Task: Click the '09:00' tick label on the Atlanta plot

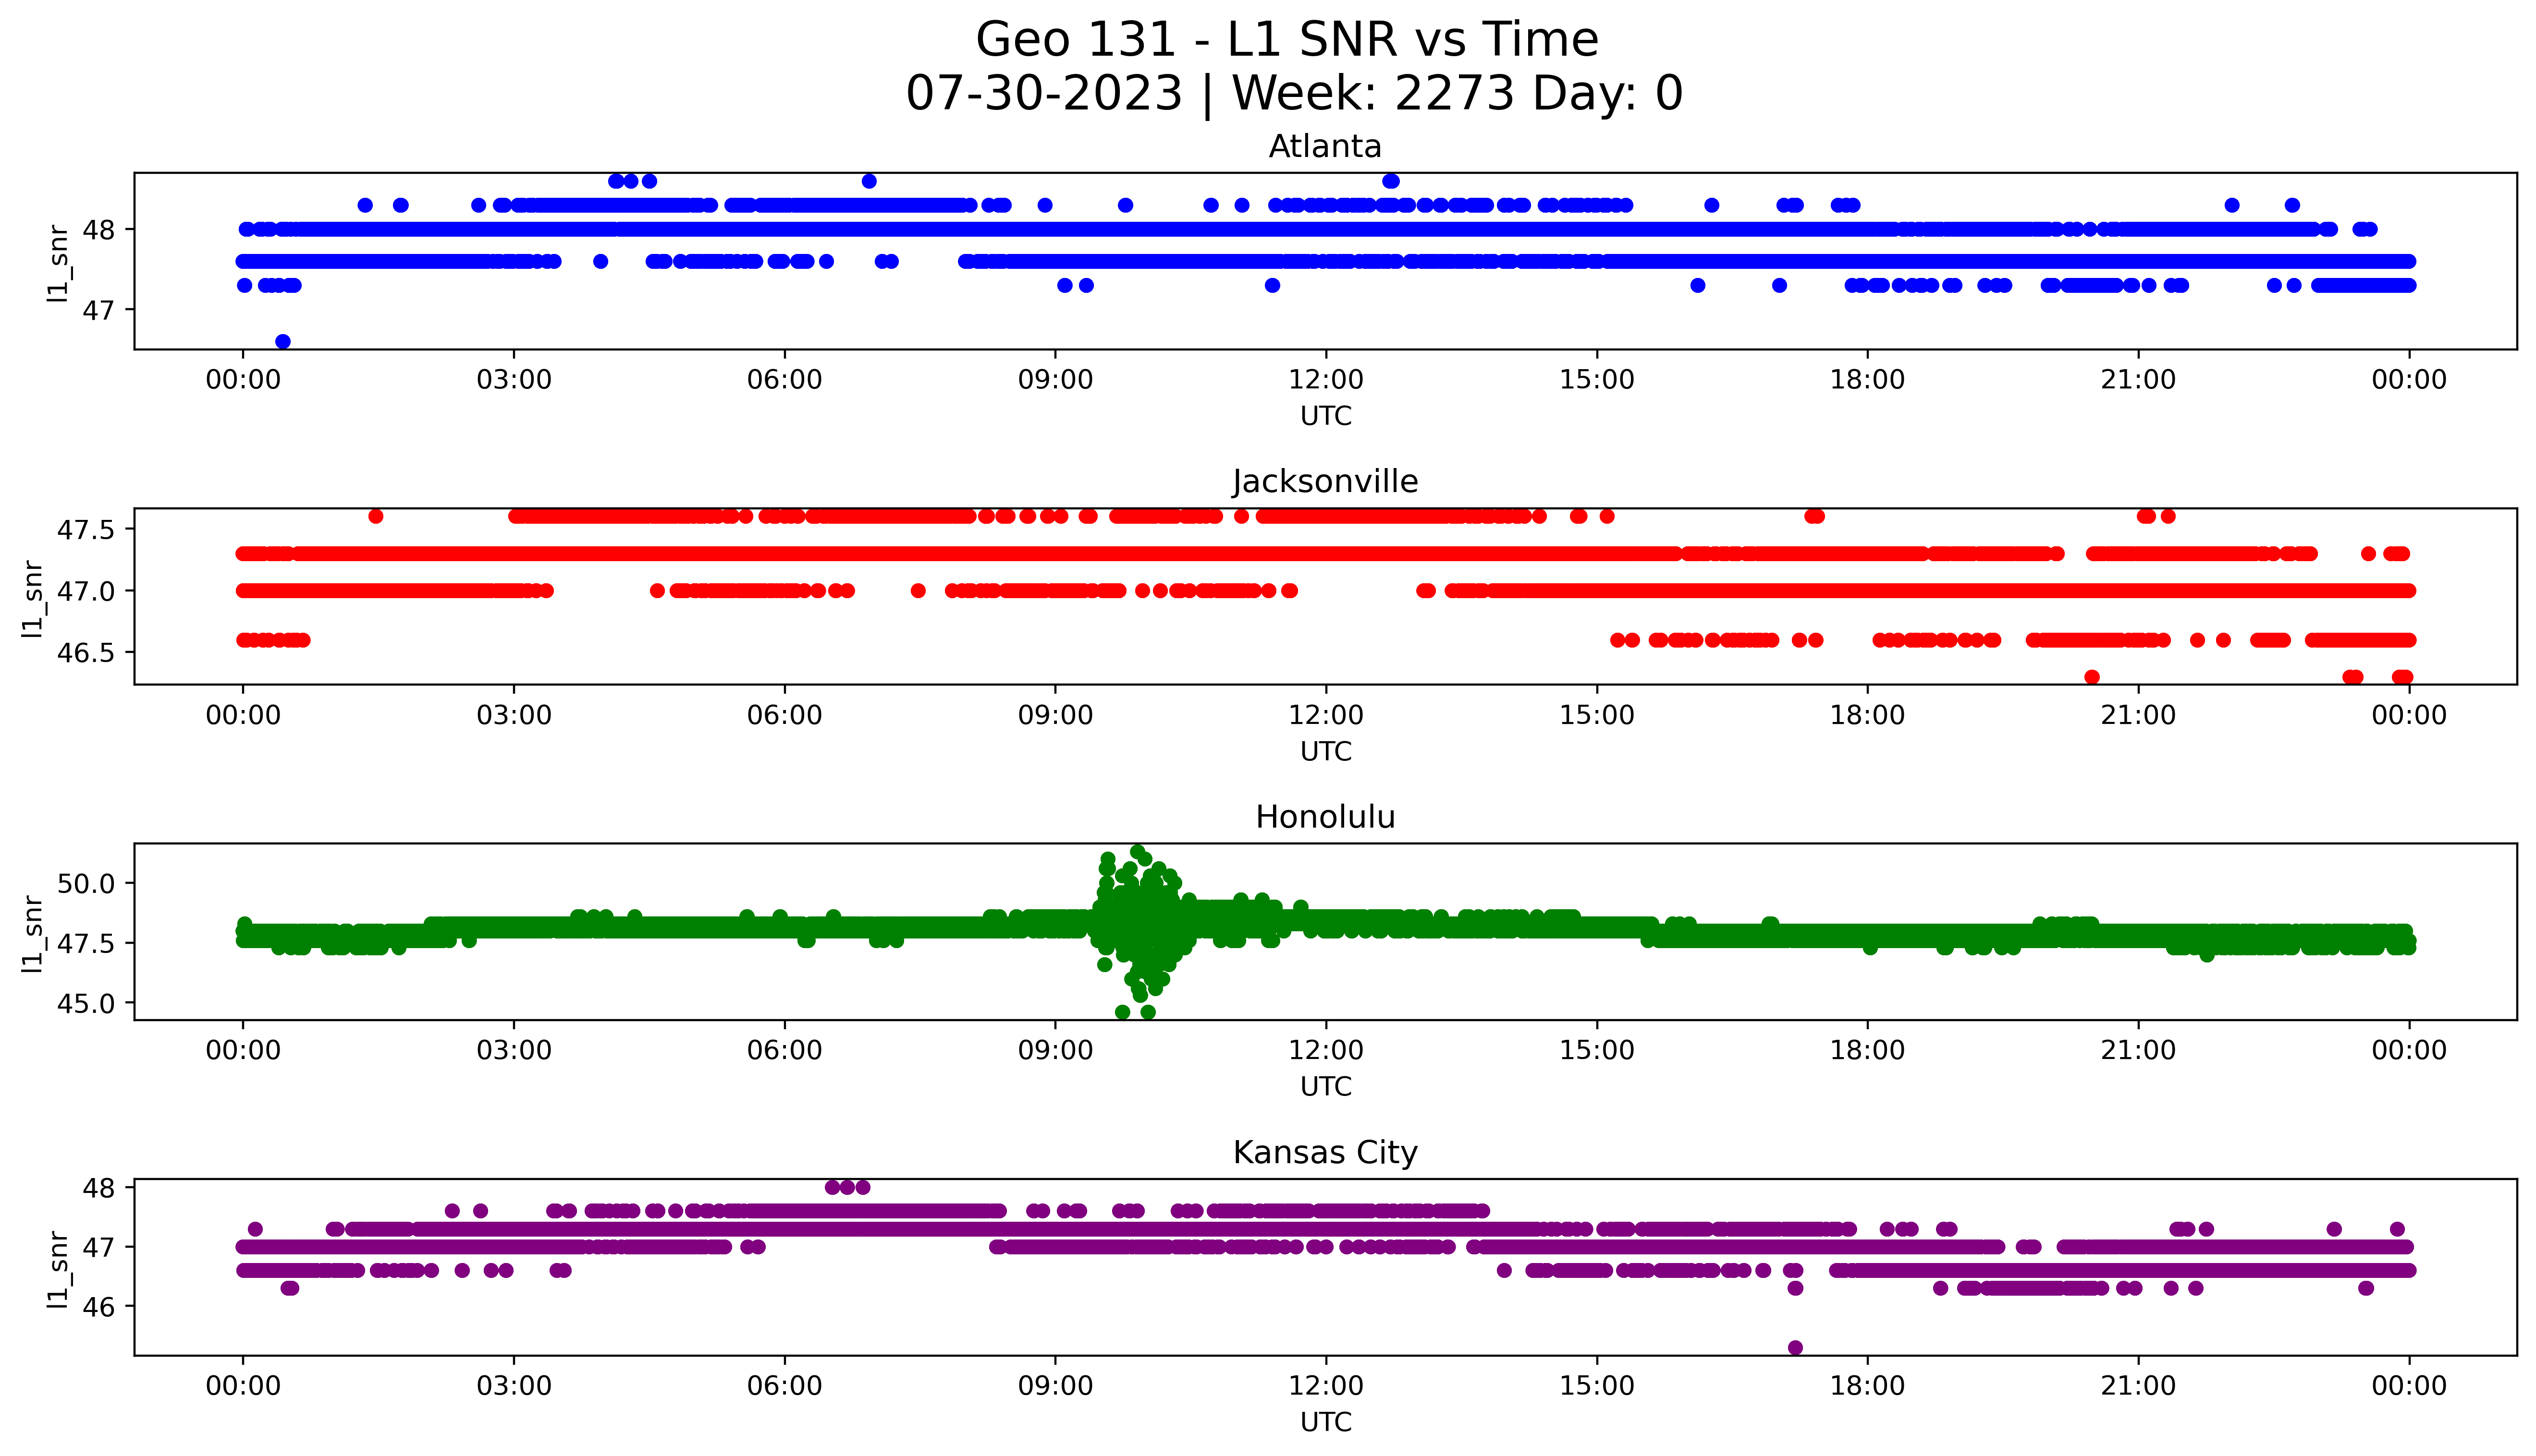Action: [x=1055, y=380]
